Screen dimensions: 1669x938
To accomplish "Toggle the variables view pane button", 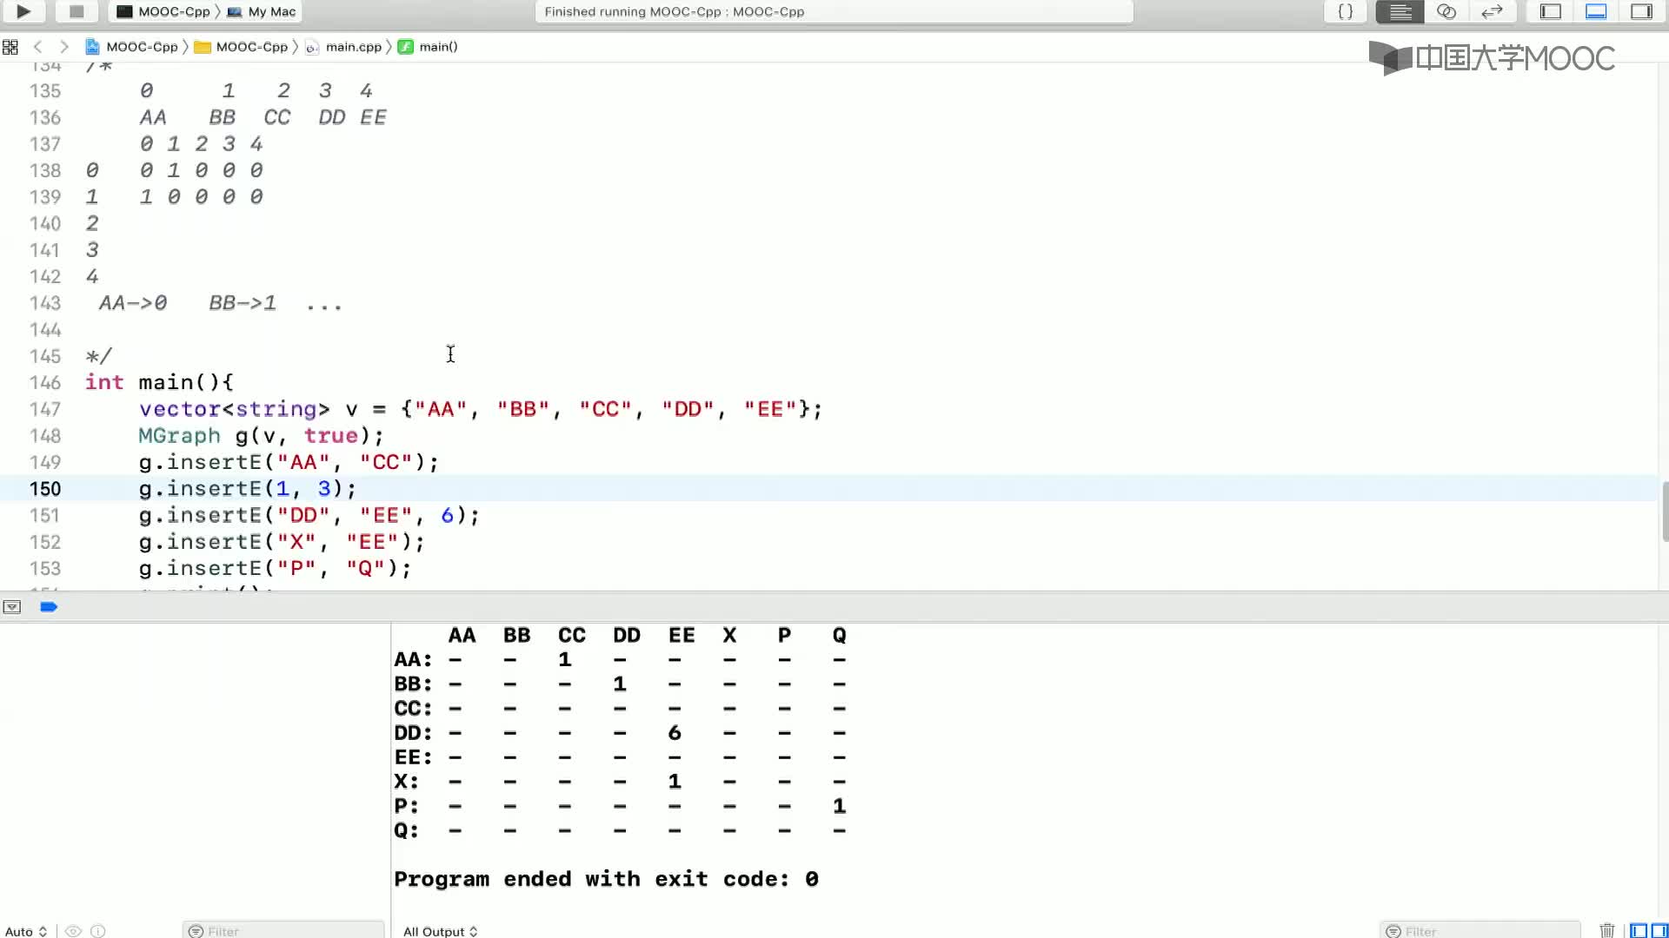I will click(x=1639, y=930).
